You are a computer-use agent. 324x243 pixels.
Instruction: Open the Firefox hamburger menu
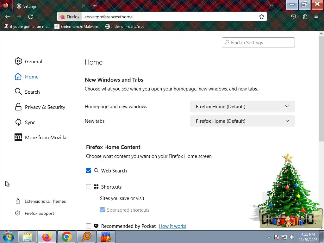[316, 16]
